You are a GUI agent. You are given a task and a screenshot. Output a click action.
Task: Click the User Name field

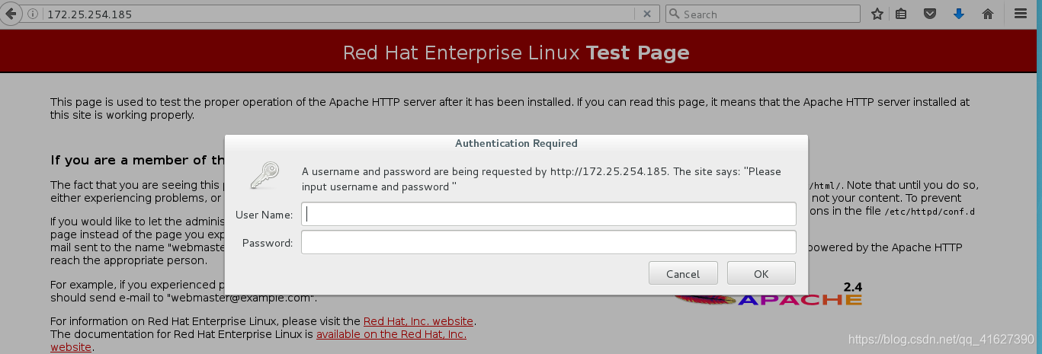pyautogui.click(x=549, y=214)
